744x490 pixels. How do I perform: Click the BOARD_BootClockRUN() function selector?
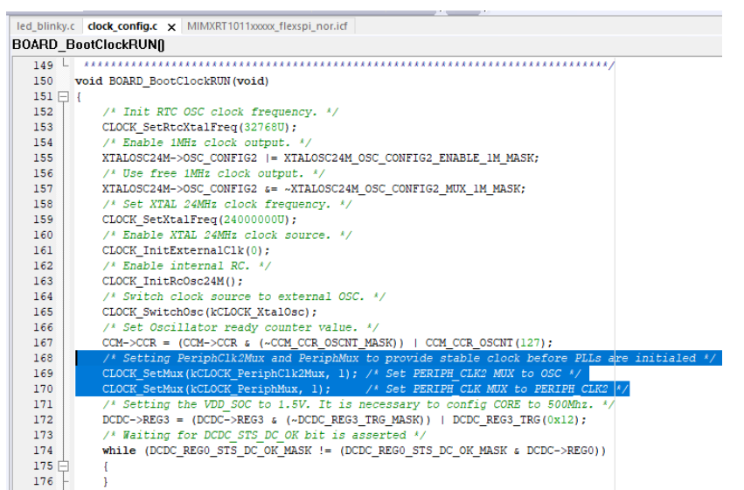pos(88,45)
